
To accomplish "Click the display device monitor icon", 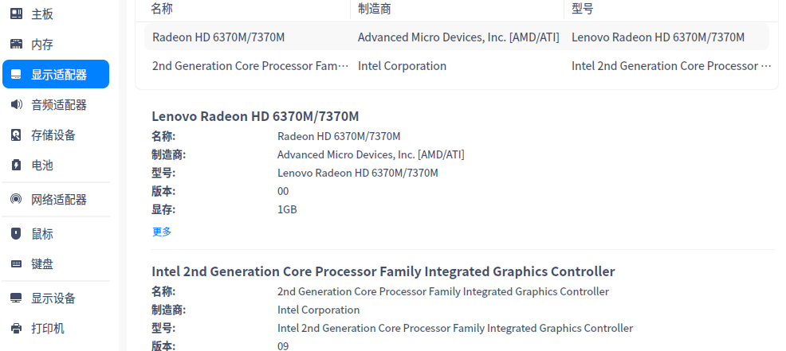I will pyautogui.click(x=16, y=298).
